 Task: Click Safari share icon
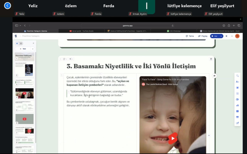tap(229, 26)
